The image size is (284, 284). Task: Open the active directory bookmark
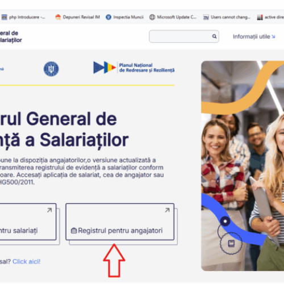pos(270,17)
